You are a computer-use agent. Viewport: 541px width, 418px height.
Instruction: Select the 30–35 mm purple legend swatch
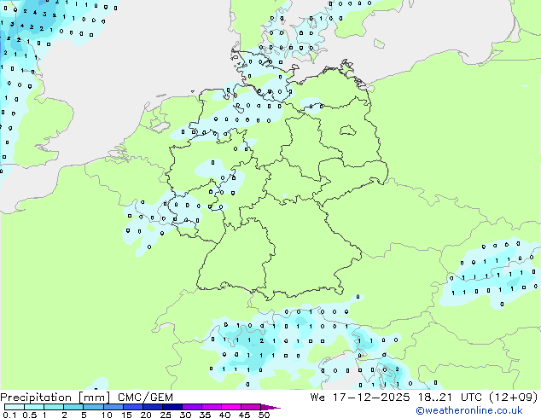(191, 407)
